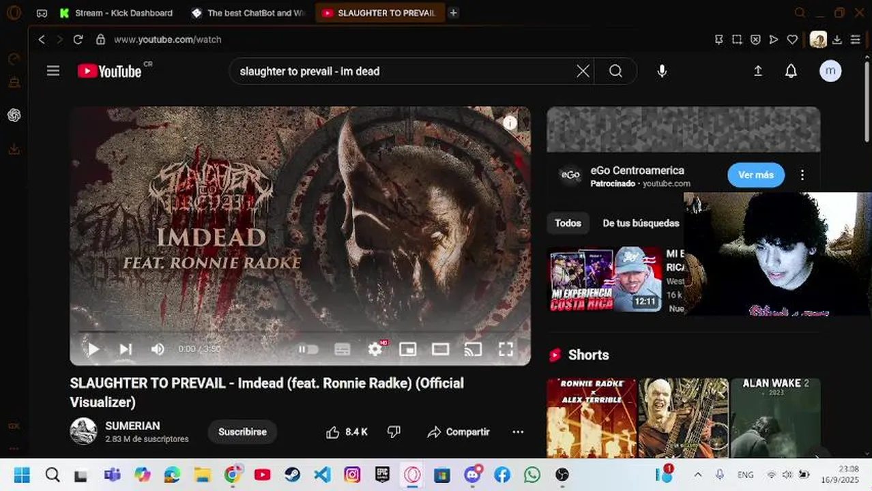The image size is (872, 491).
Task: Dislike the Imdead video
Action: click(394, 432)
